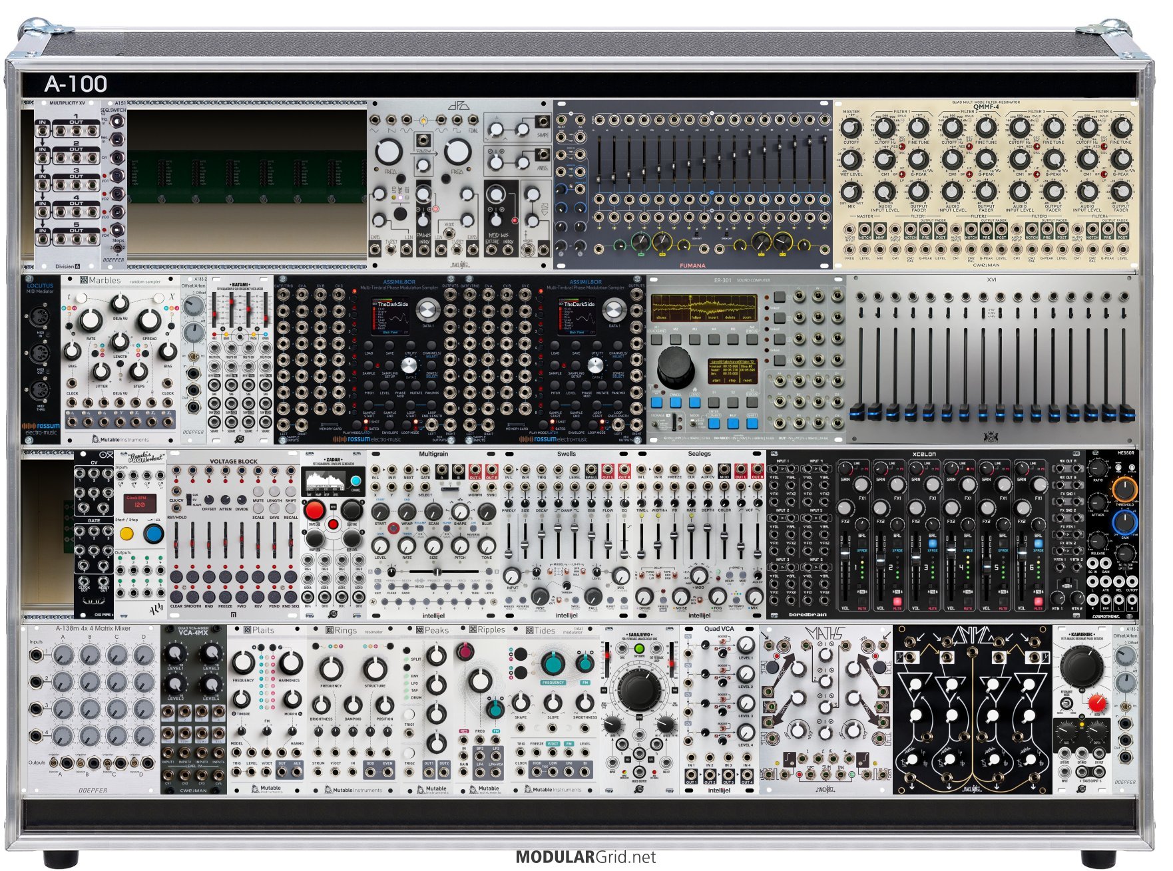This screenshot has width=1173, height=871.
Task: Click the SMOOTH button on Voltage Block
Action: tap(192, 596)
